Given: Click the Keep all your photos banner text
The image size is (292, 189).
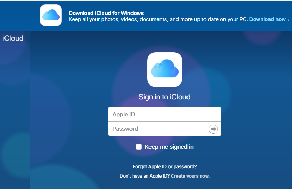Looking at the screenshot, I should 158,19.
